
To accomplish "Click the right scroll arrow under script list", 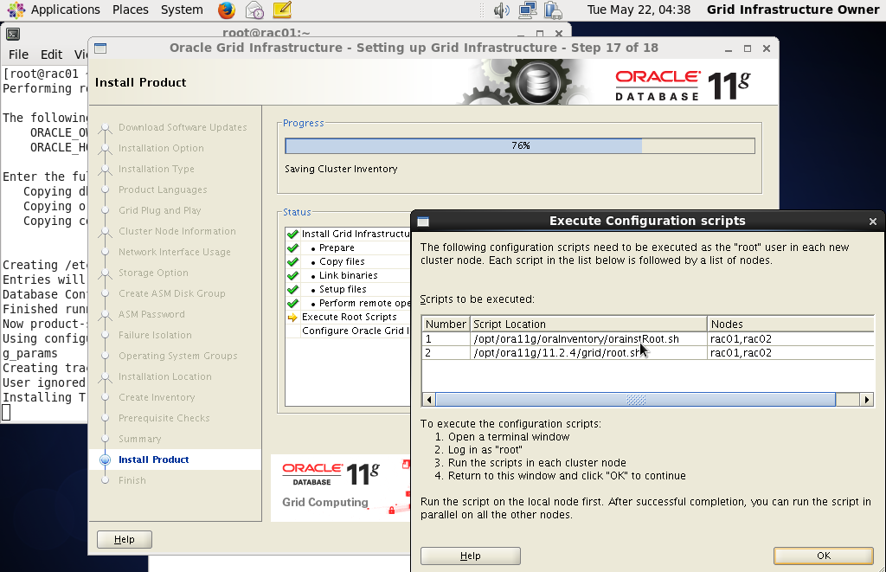I will point(867,399).
